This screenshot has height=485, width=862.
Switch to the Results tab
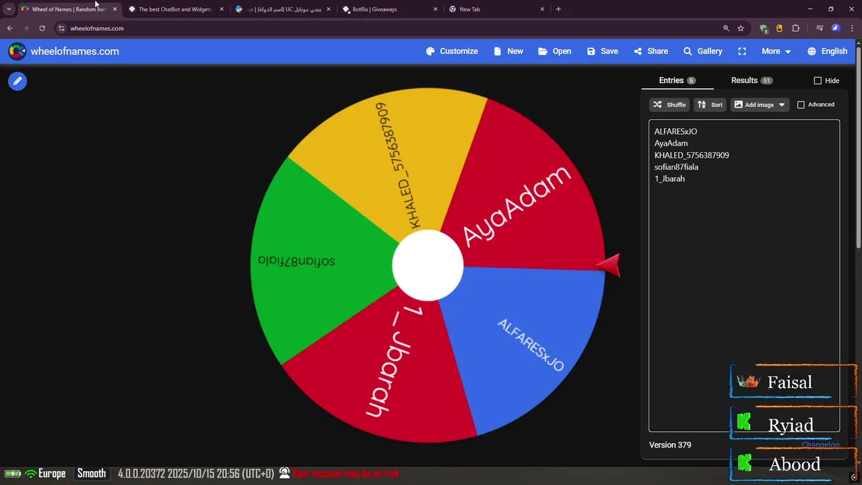[x=752, y=80]
